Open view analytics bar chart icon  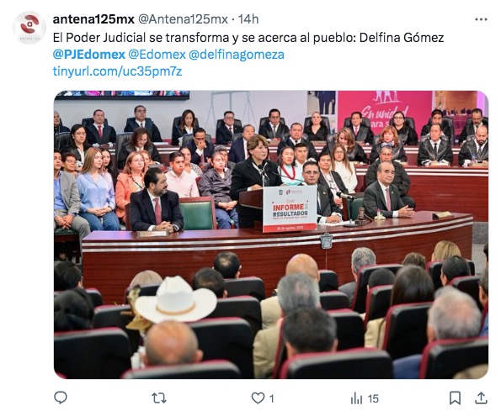[356, 398]
